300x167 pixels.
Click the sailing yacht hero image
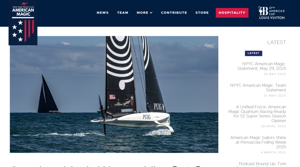pyautogui.click(x=114, y=94)
